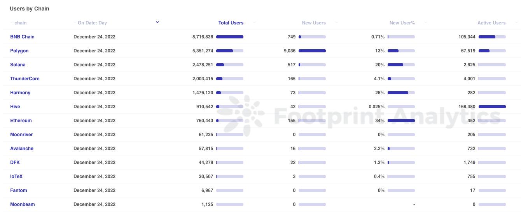Sort by the Active Users column header
Image resolution: width=521 pixels, height=218 pixels.
491,23
